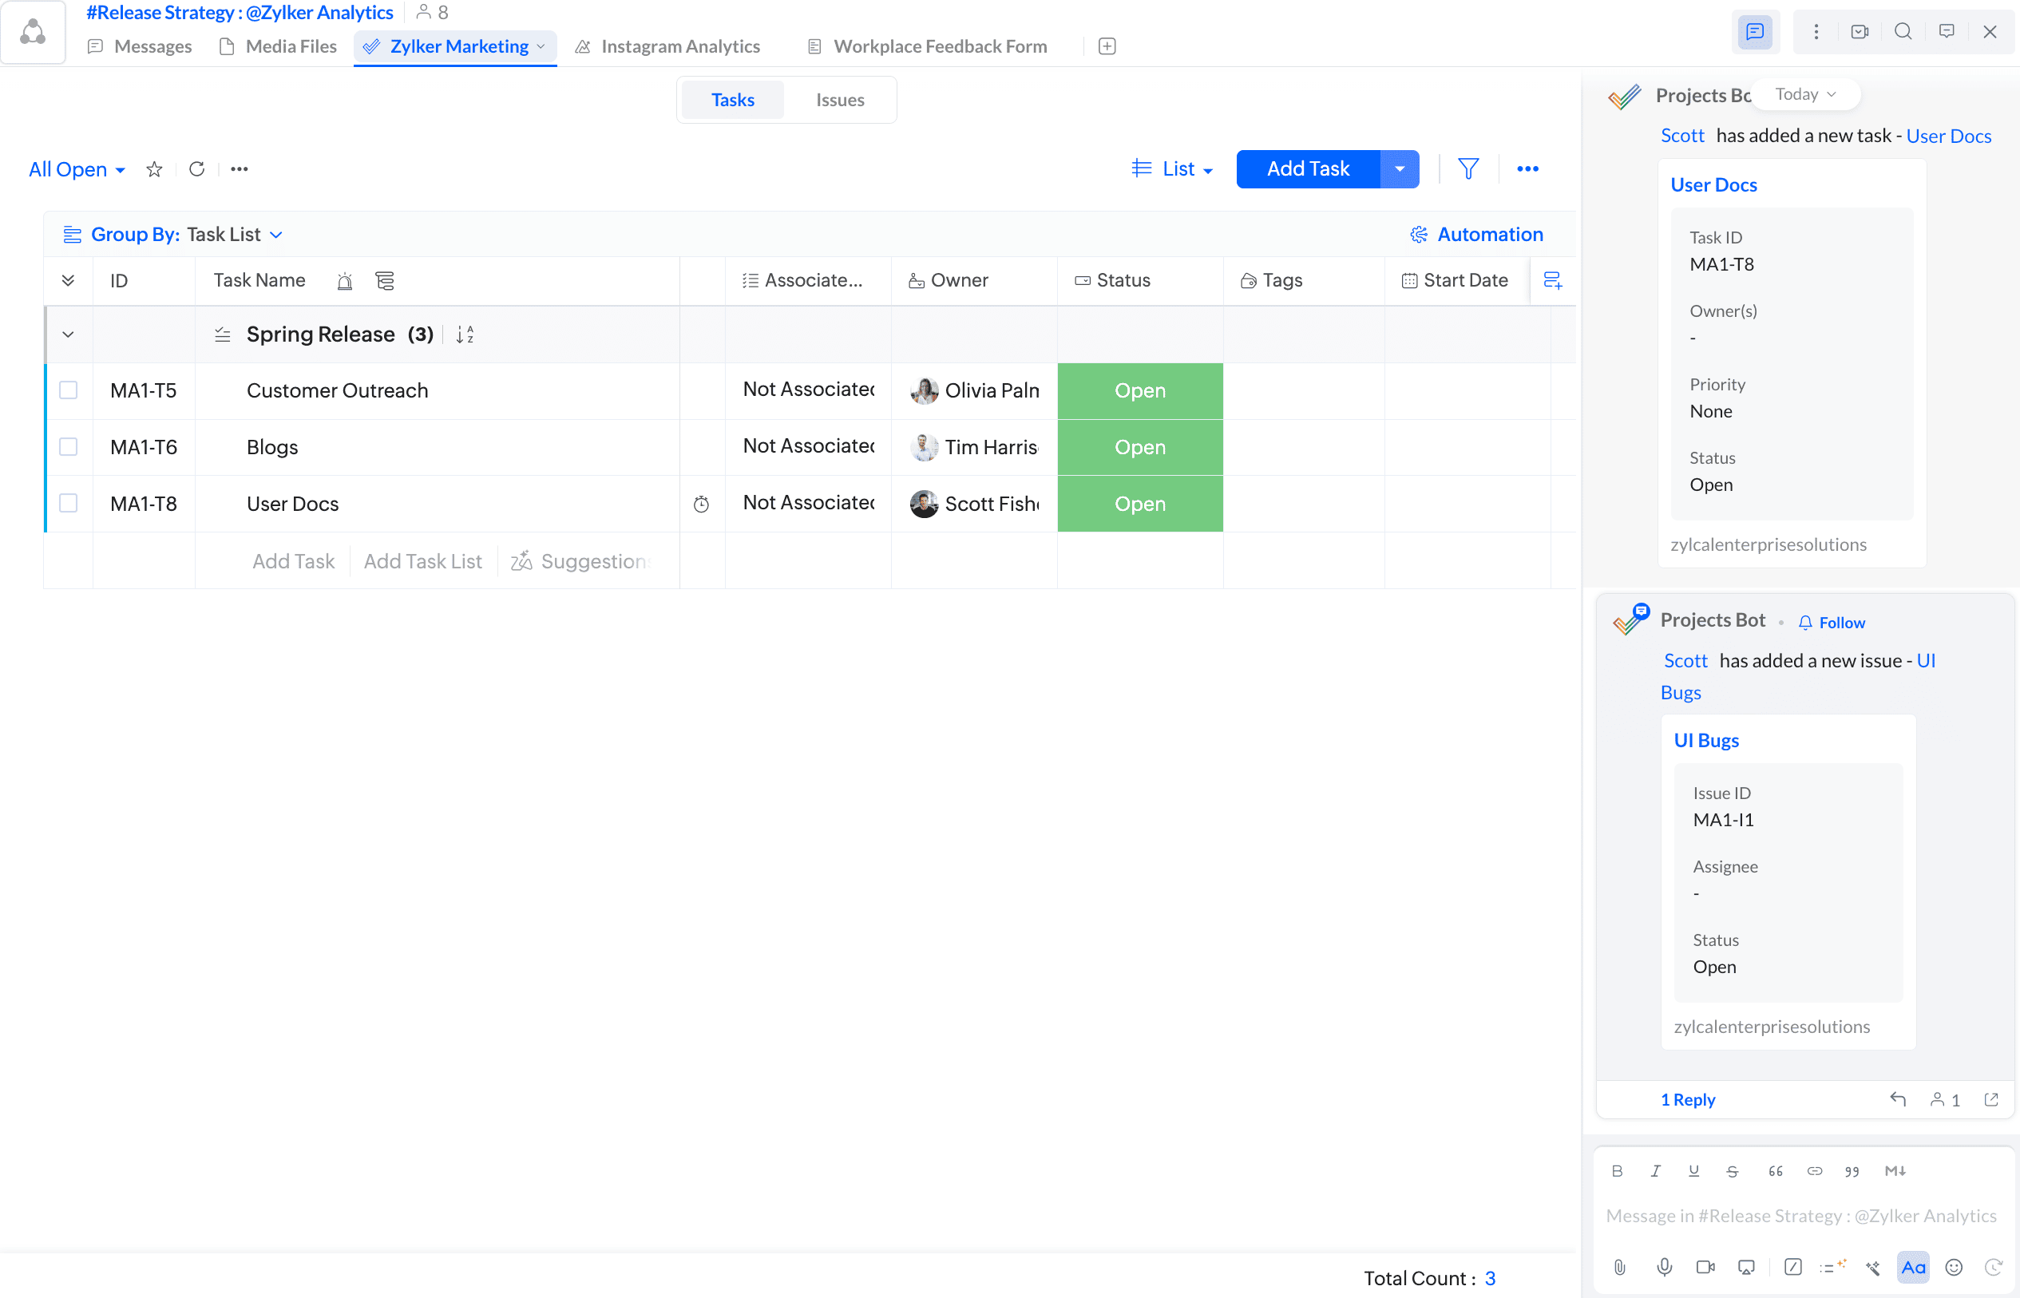Click reply arrow on UI Bugs message

point(1898,1099)
